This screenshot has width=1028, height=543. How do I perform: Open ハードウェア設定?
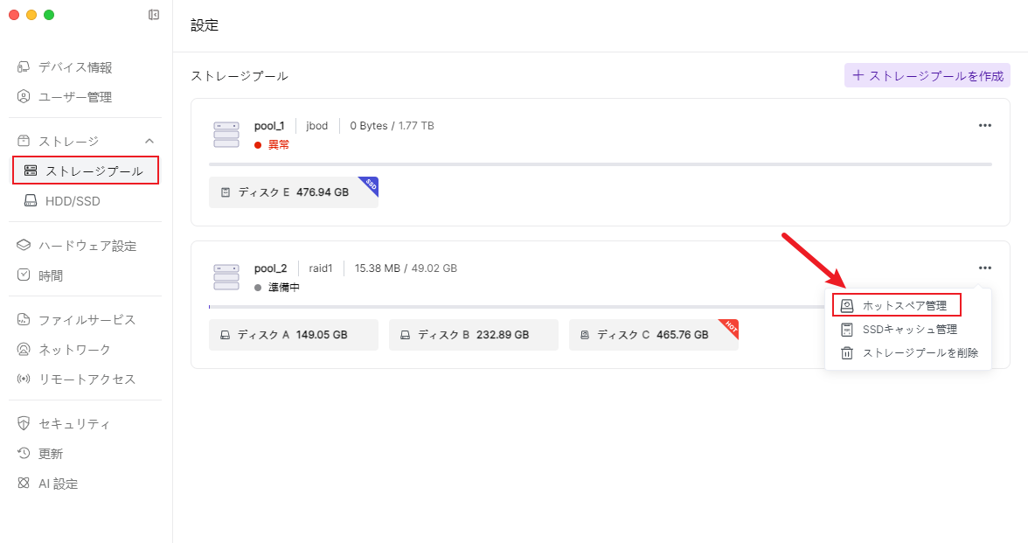pyautogui.click(x=87, y=246)
